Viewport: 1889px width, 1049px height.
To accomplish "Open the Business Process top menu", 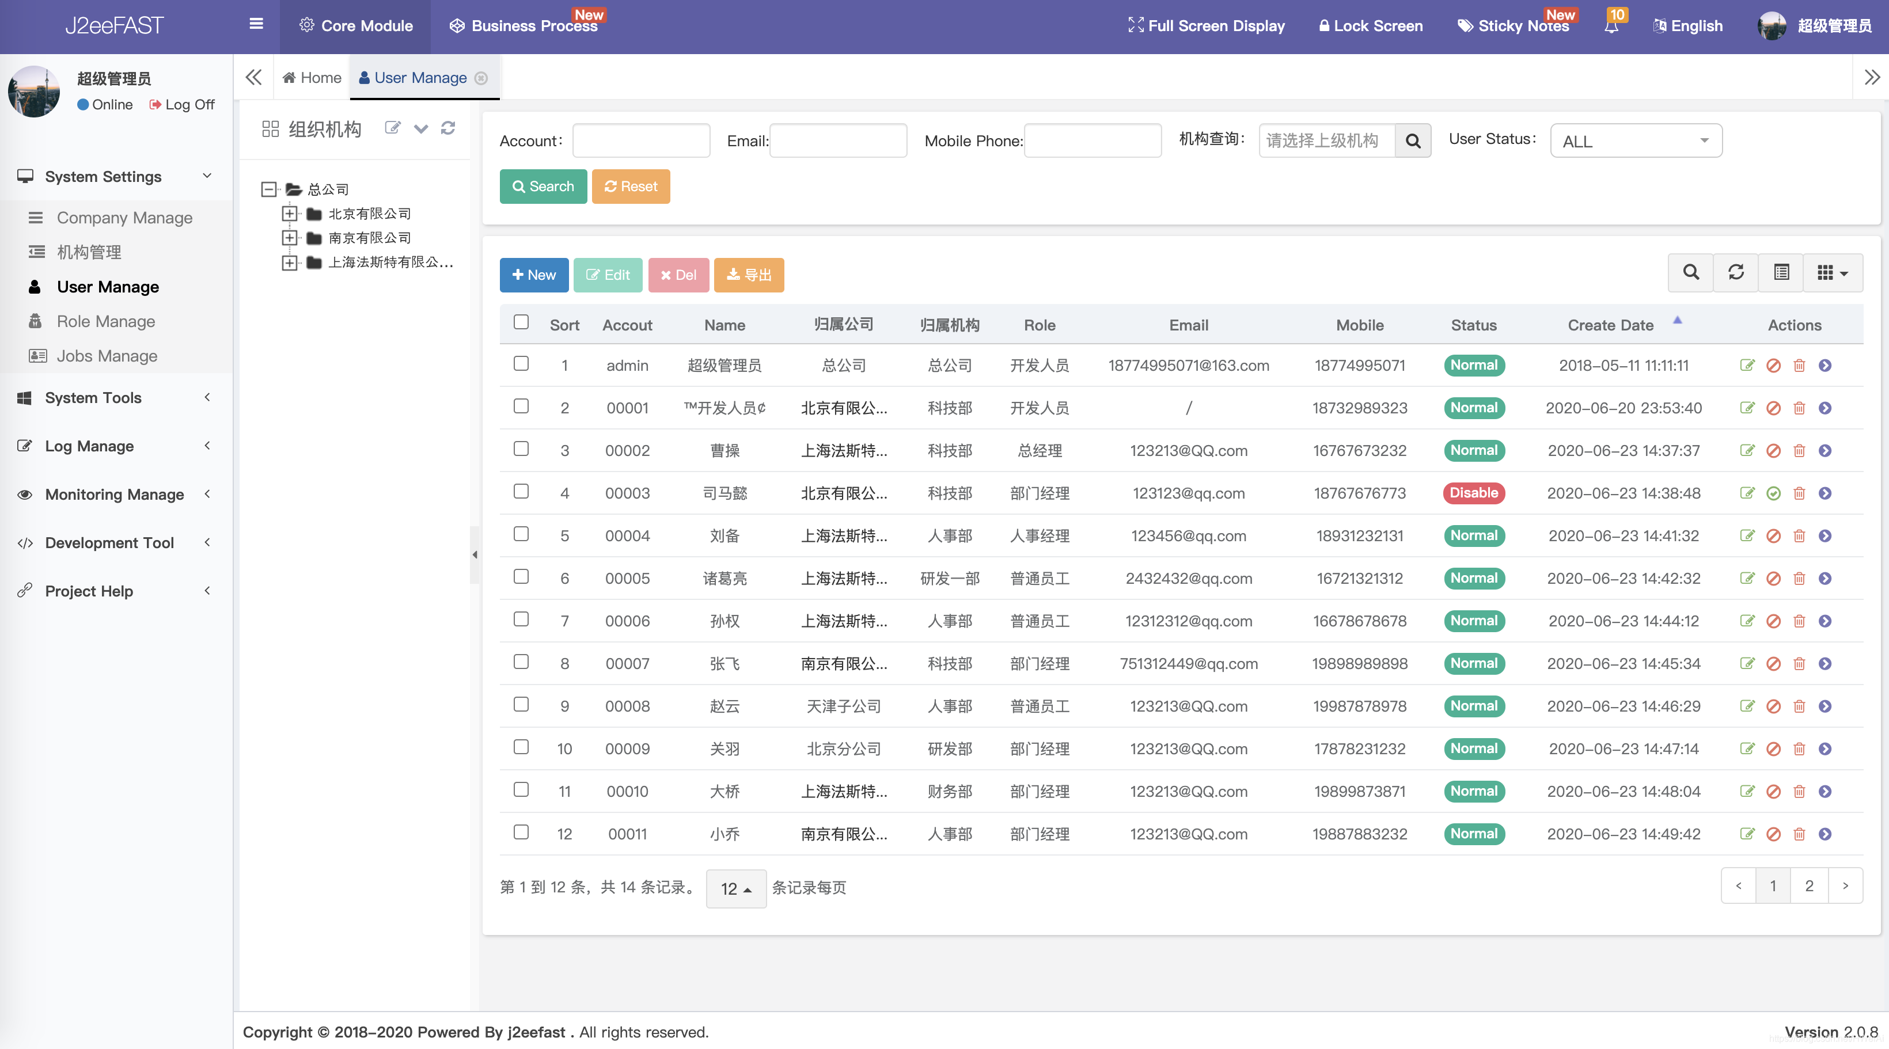I will pyautogui.click(x=524, y=26).
